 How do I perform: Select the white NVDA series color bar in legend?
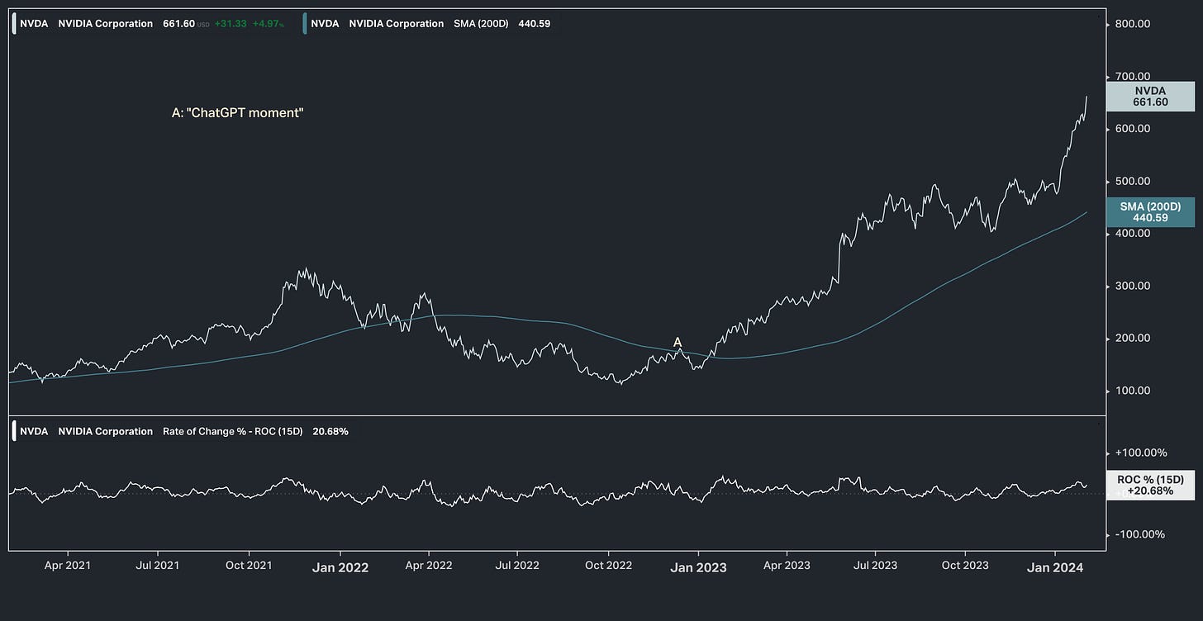15,24
